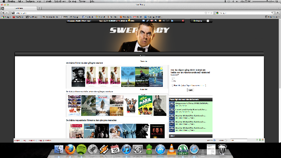Viewport: 281px width, 158px height.
Task: Select the third blank-vote poll option
Action: (x=173, y=86)
